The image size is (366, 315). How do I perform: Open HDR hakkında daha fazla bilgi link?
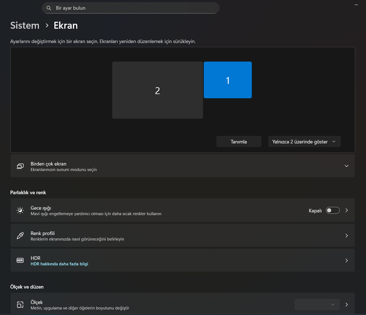coord(59,264)
